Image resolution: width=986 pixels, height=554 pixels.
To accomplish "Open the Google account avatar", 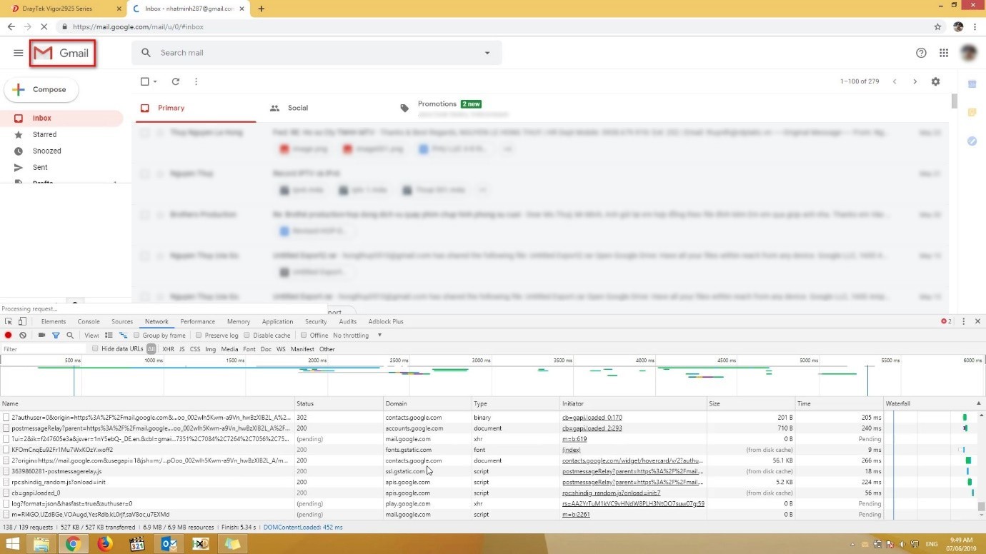I will (x=969, y=53).
